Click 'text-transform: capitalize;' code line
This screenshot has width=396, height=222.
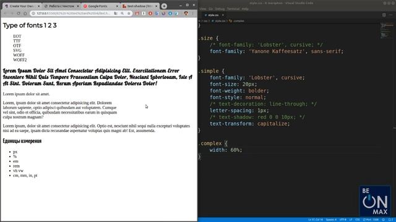tap(249, 124)
